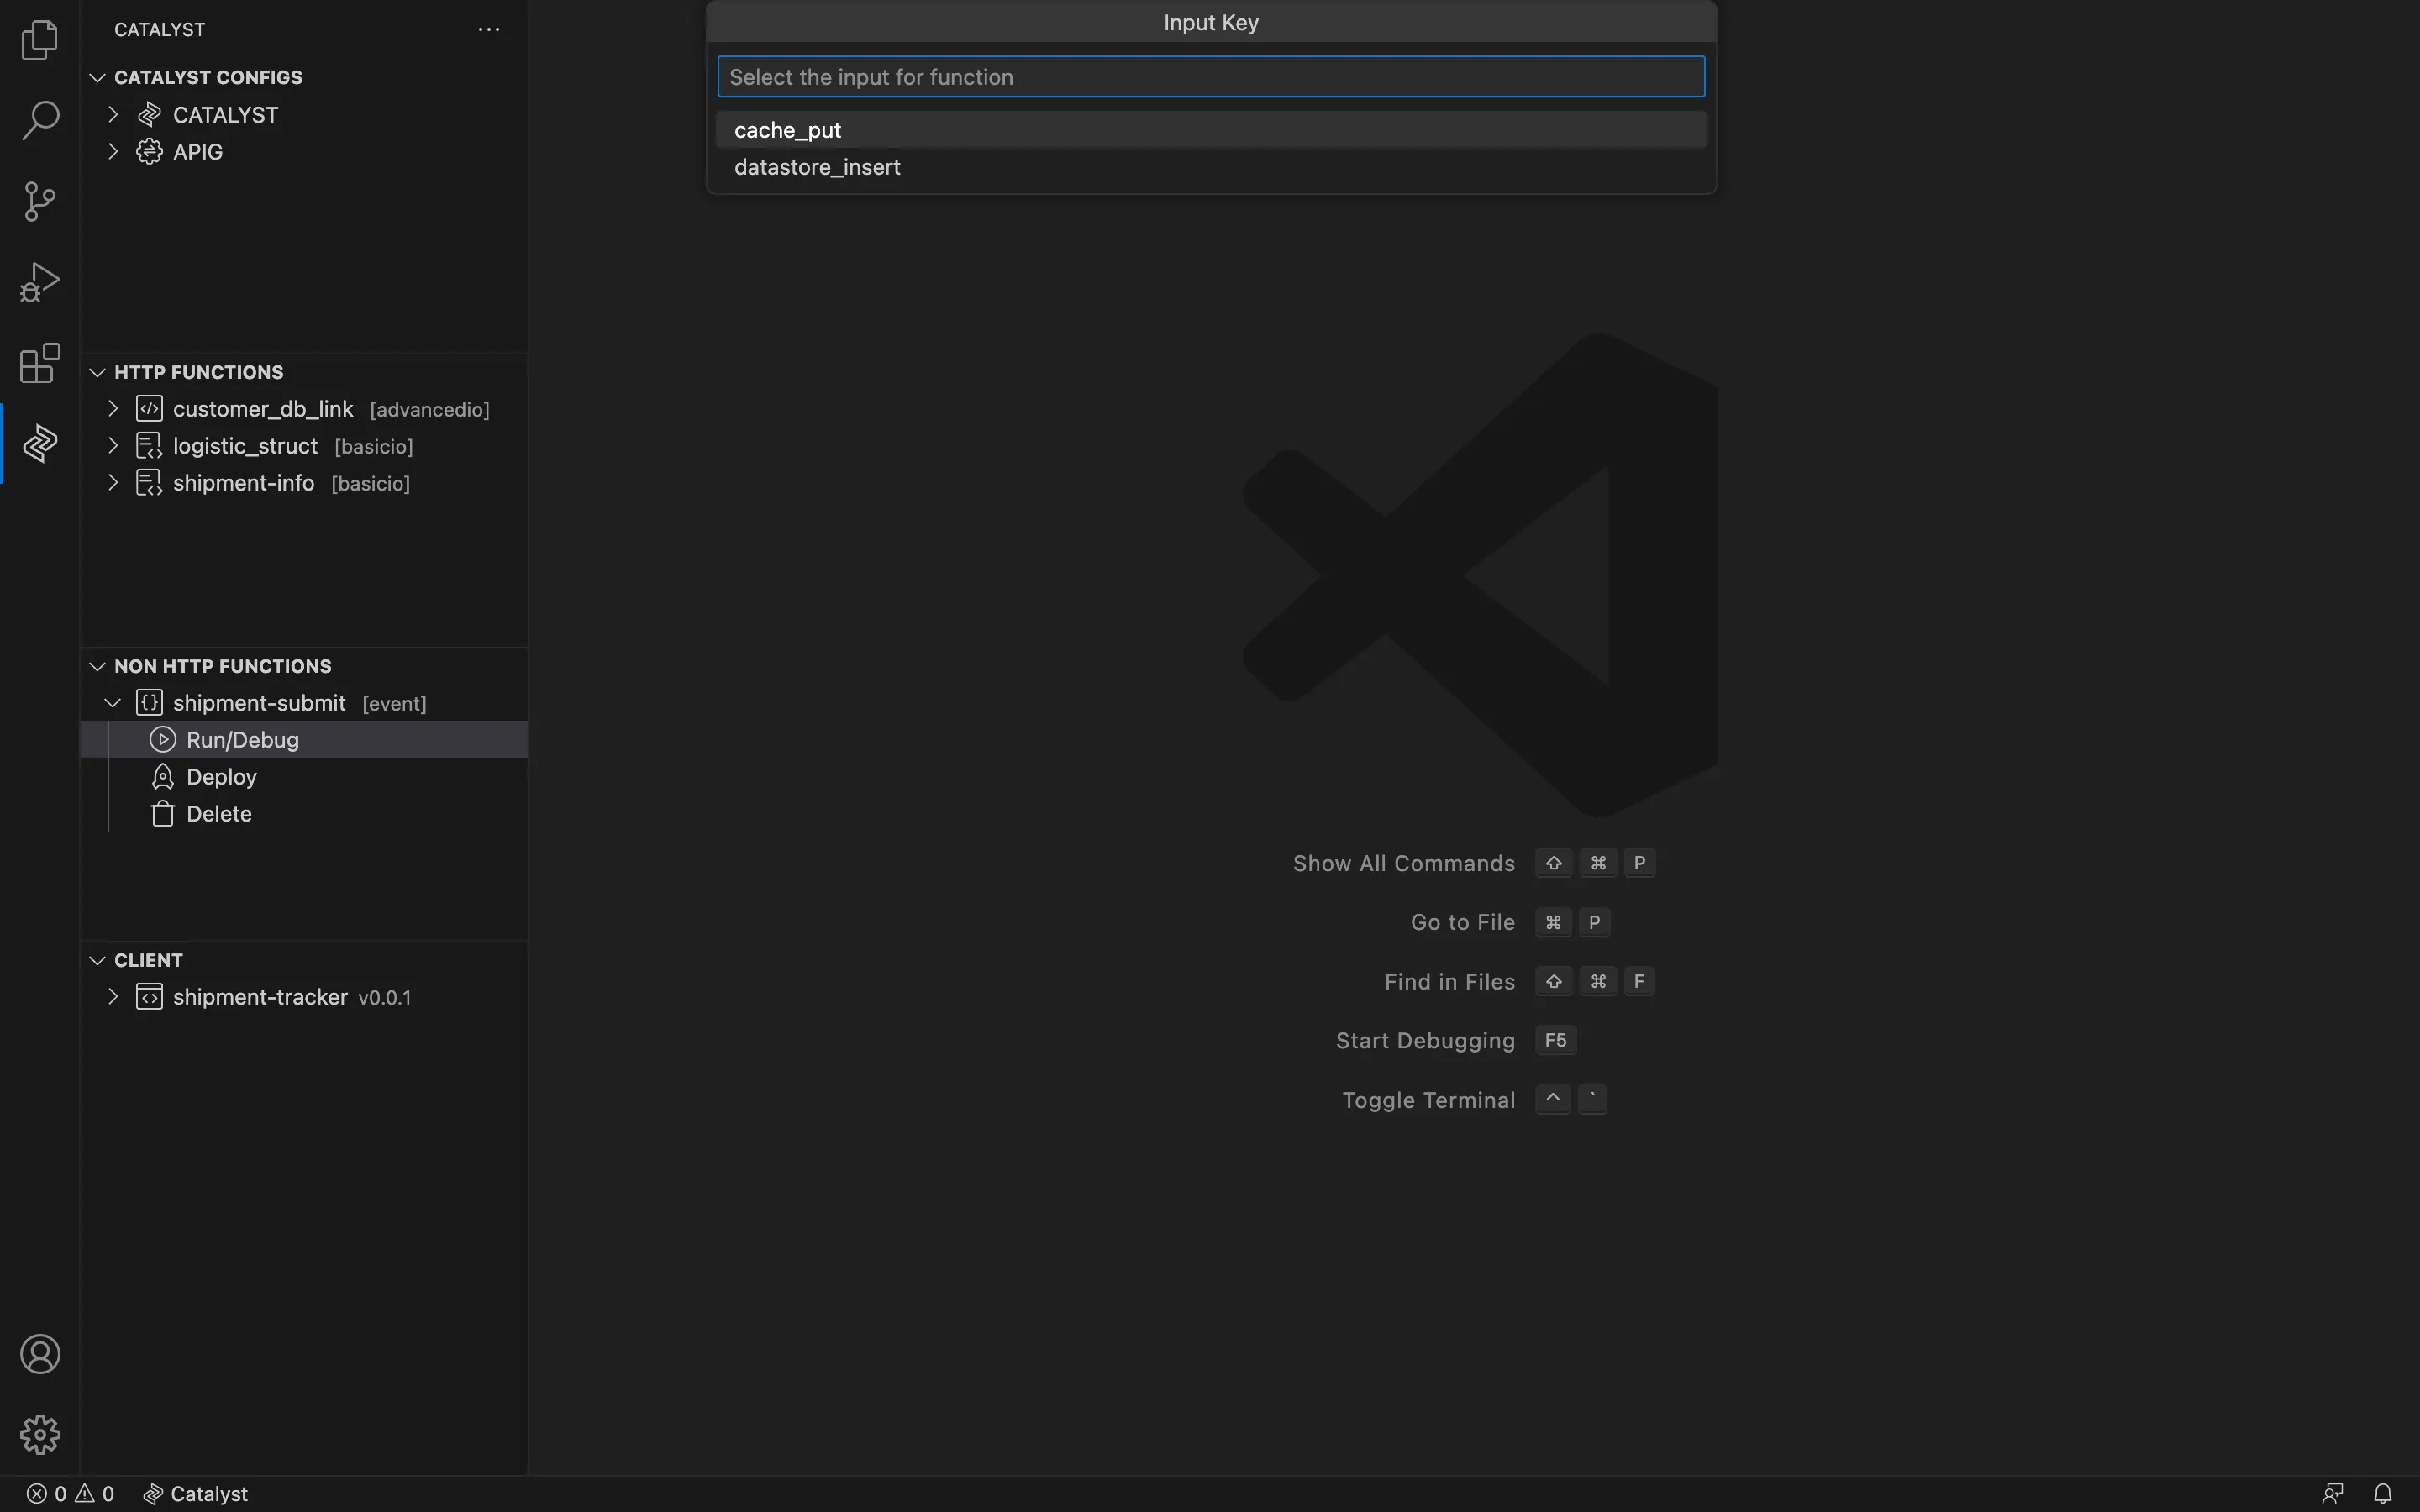
Task: Click the customer_db_link function icon
Action: (x=150, y=409)
